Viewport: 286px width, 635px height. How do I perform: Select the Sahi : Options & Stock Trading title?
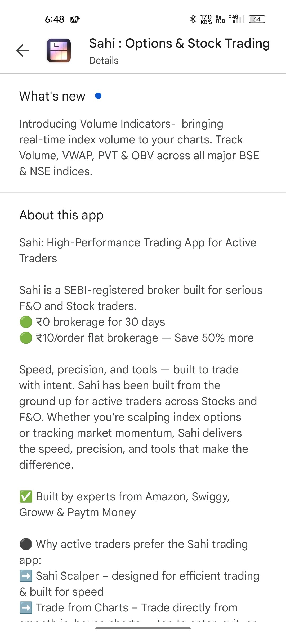pyautogui.click(x=179, y=43)
